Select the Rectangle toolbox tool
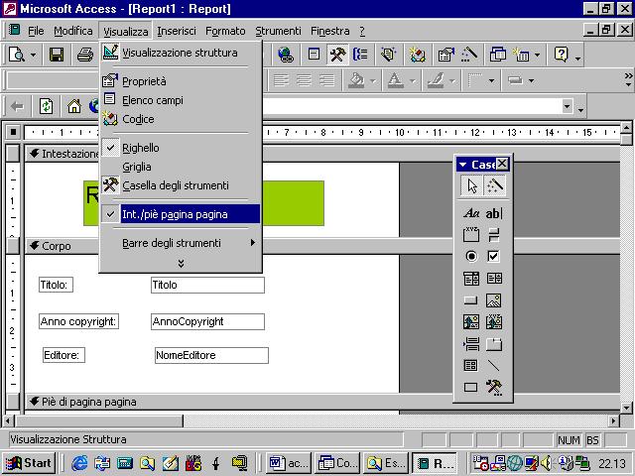 [471, 388]
